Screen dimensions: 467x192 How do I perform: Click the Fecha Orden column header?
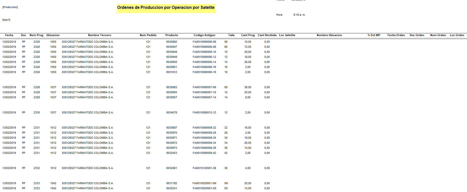pyautogui.click(x=396, y=35)
